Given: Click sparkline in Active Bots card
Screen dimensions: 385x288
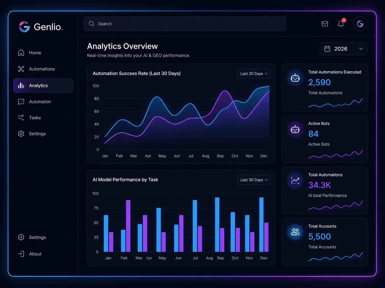Looking at the screenshot, I should click(x=336, y=154).
